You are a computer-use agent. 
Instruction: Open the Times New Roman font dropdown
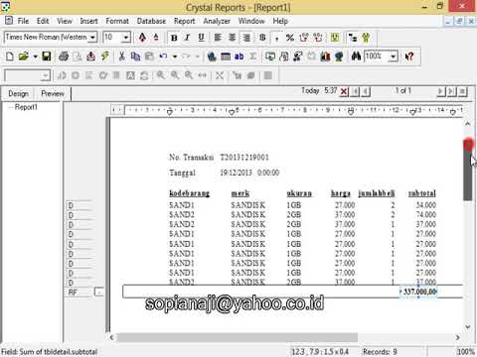(93, 37)
